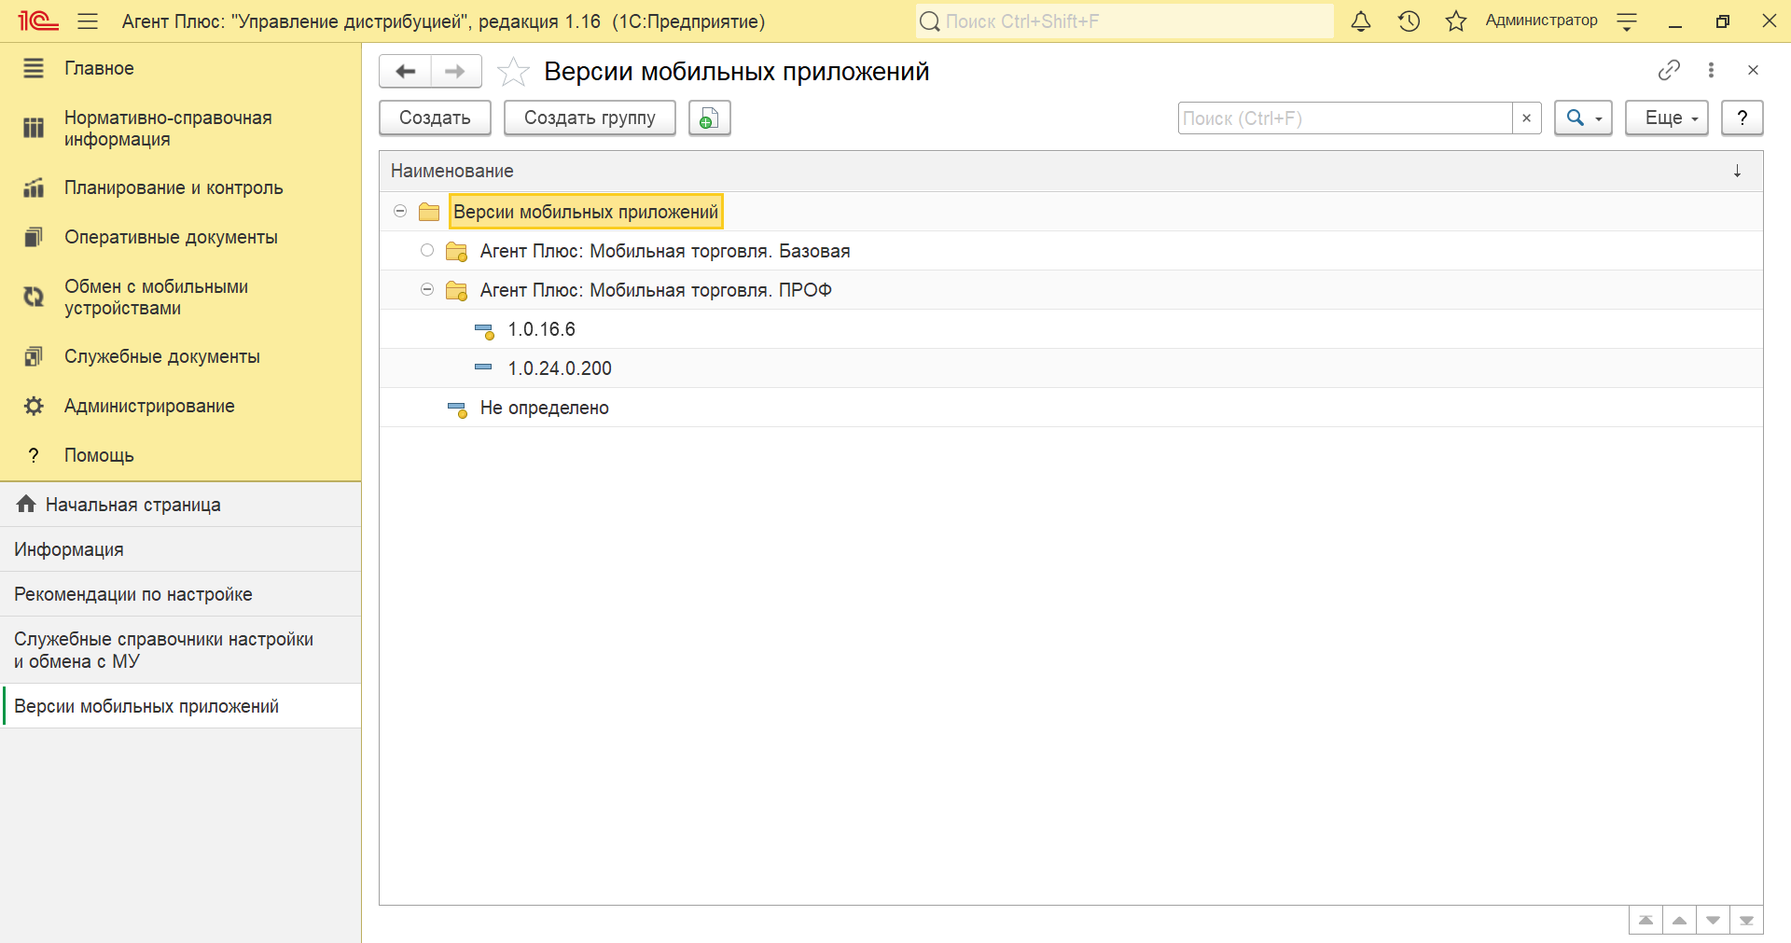Click the Администратор user name
Screen dimensions: 1791x943
[1541, 21]
